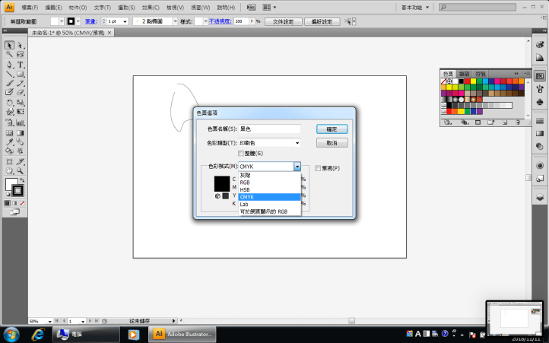Choose RGB from the color mode list
549x343 pixels.
(x=245, y=183)
